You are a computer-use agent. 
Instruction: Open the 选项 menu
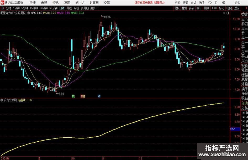tap(202, 3)
